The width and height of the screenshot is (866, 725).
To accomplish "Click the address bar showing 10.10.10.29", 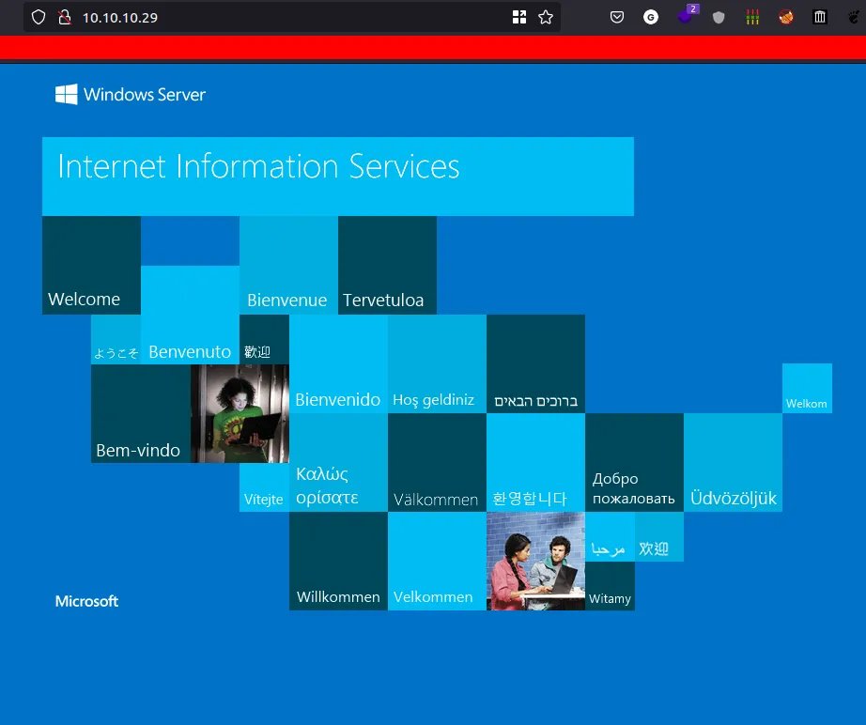I will point(188,17).
